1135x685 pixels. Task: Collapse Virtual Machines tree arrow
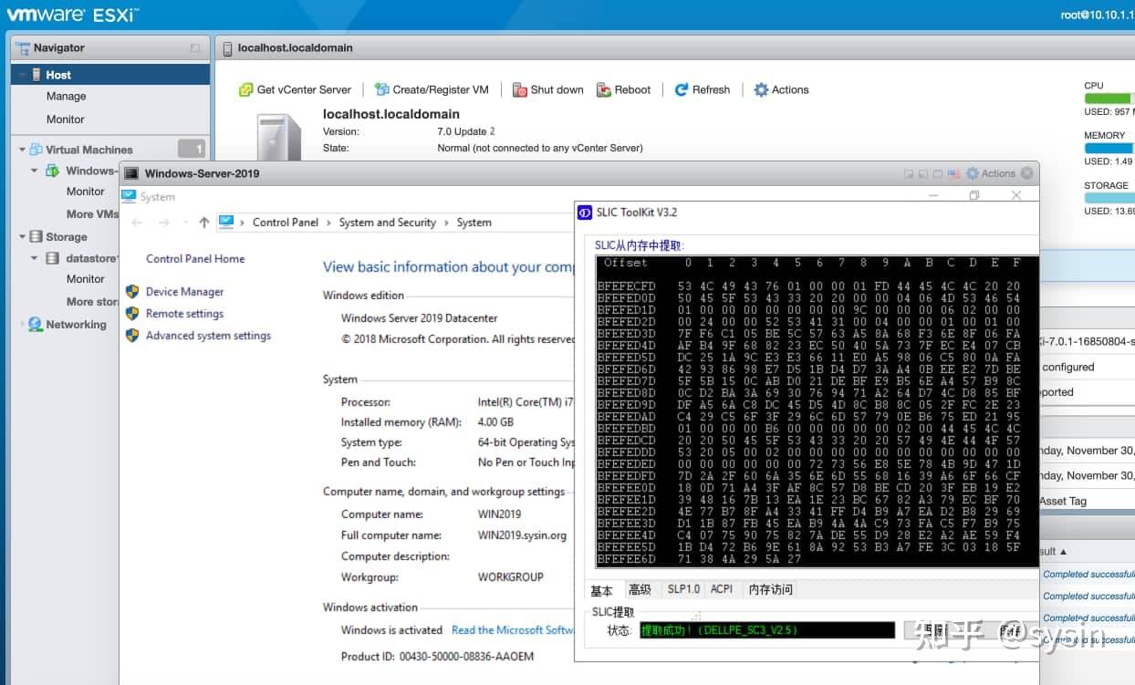point(23,150)
